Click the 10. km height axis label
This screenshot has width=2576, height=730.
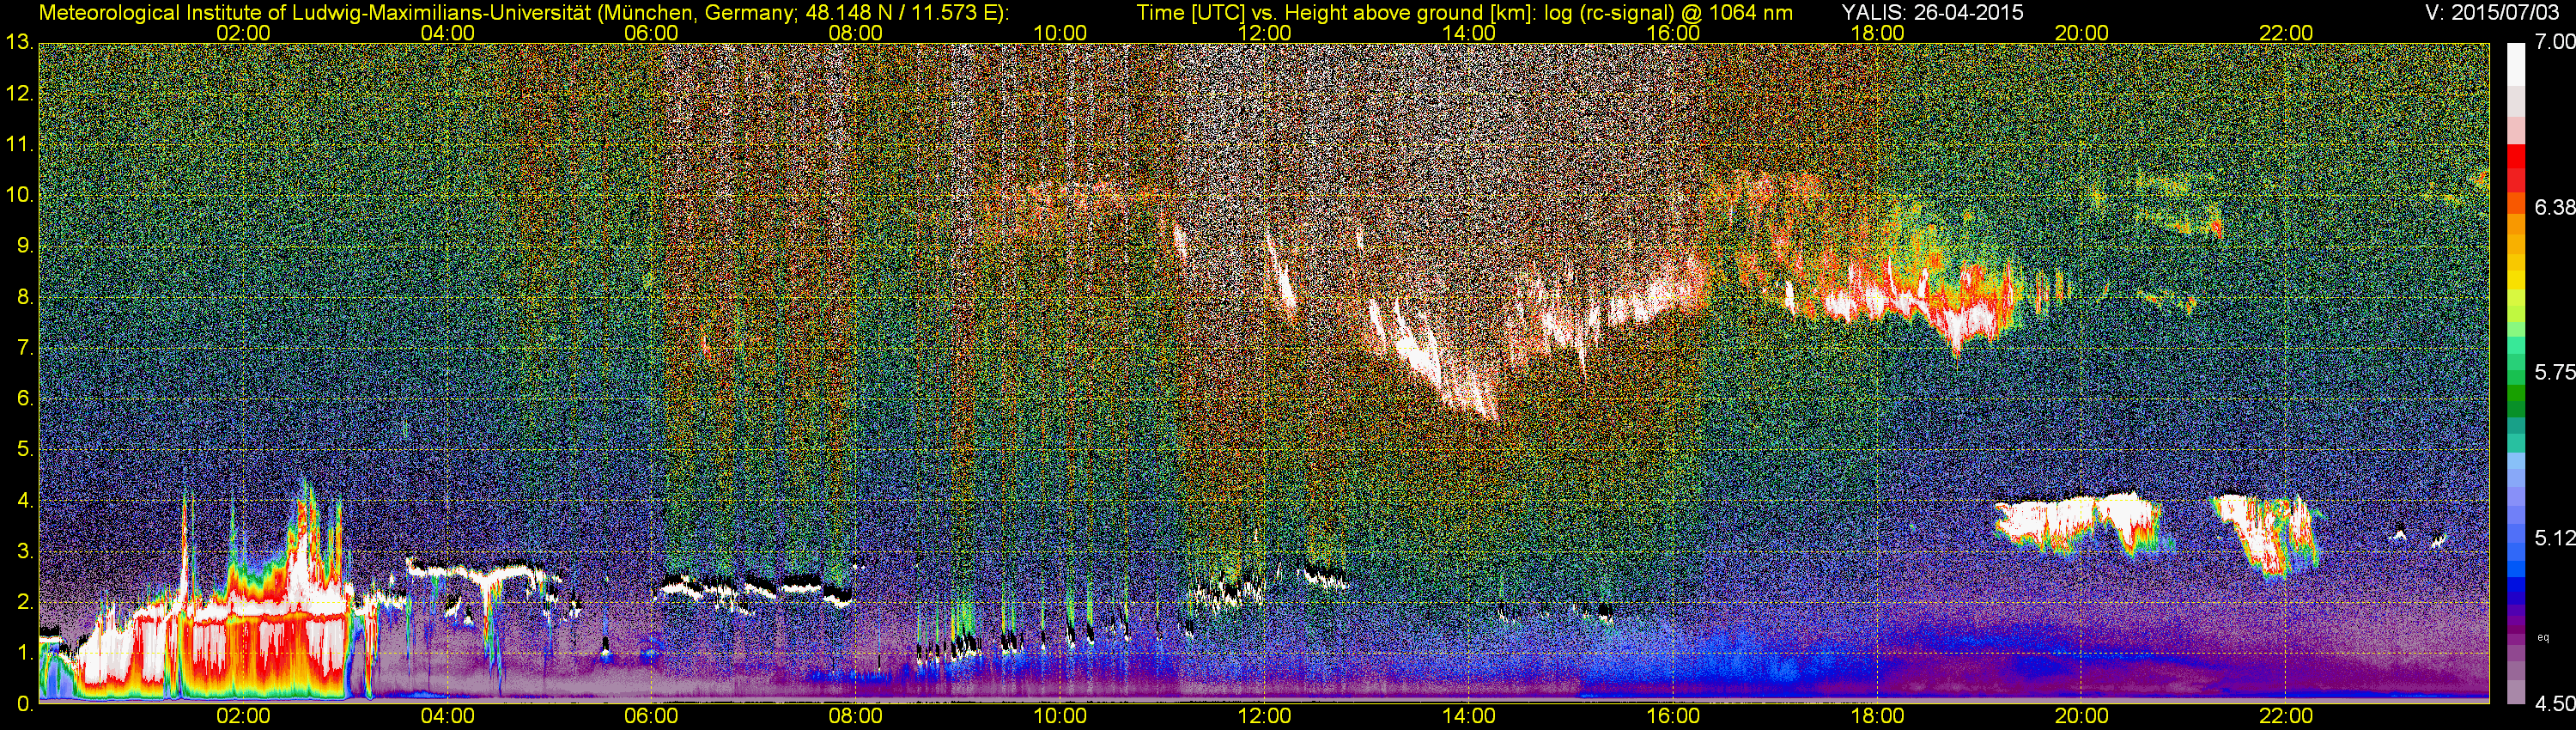tap(20, 195)
